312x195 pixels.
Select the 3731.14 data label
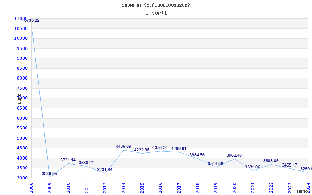[68, 160]
